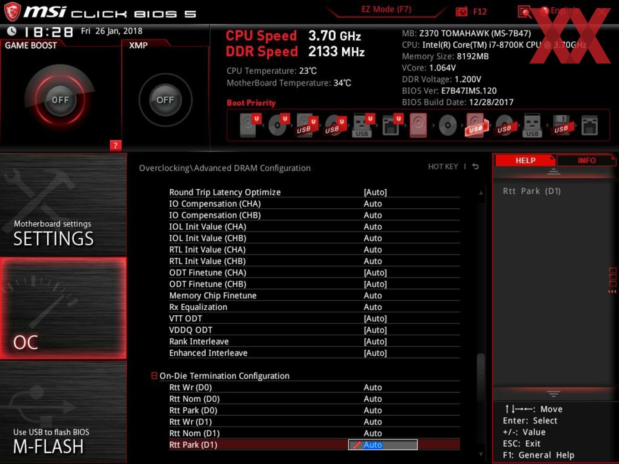Toggle the XMP OFF button

[x=165, y=100]
